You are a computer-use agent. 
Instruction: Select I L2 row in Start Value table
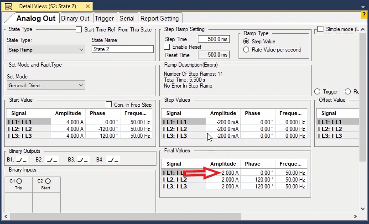(28, 129)
